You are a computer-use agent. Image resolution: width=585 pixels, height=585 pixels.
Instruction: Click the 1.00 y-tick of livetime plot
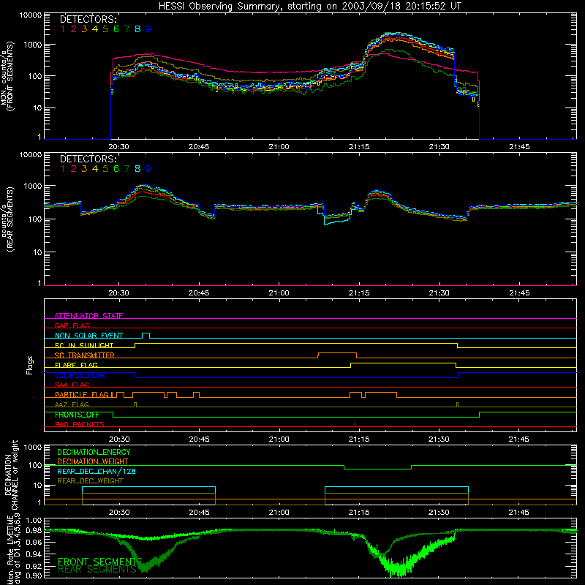click(x=34, y=520)
